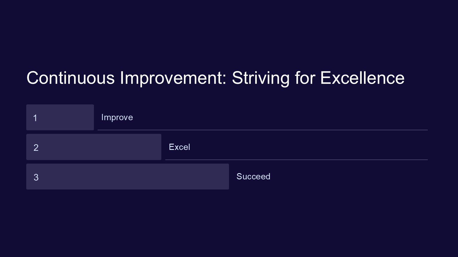Click the divider line beneath "Improve"

pos(262,130)
